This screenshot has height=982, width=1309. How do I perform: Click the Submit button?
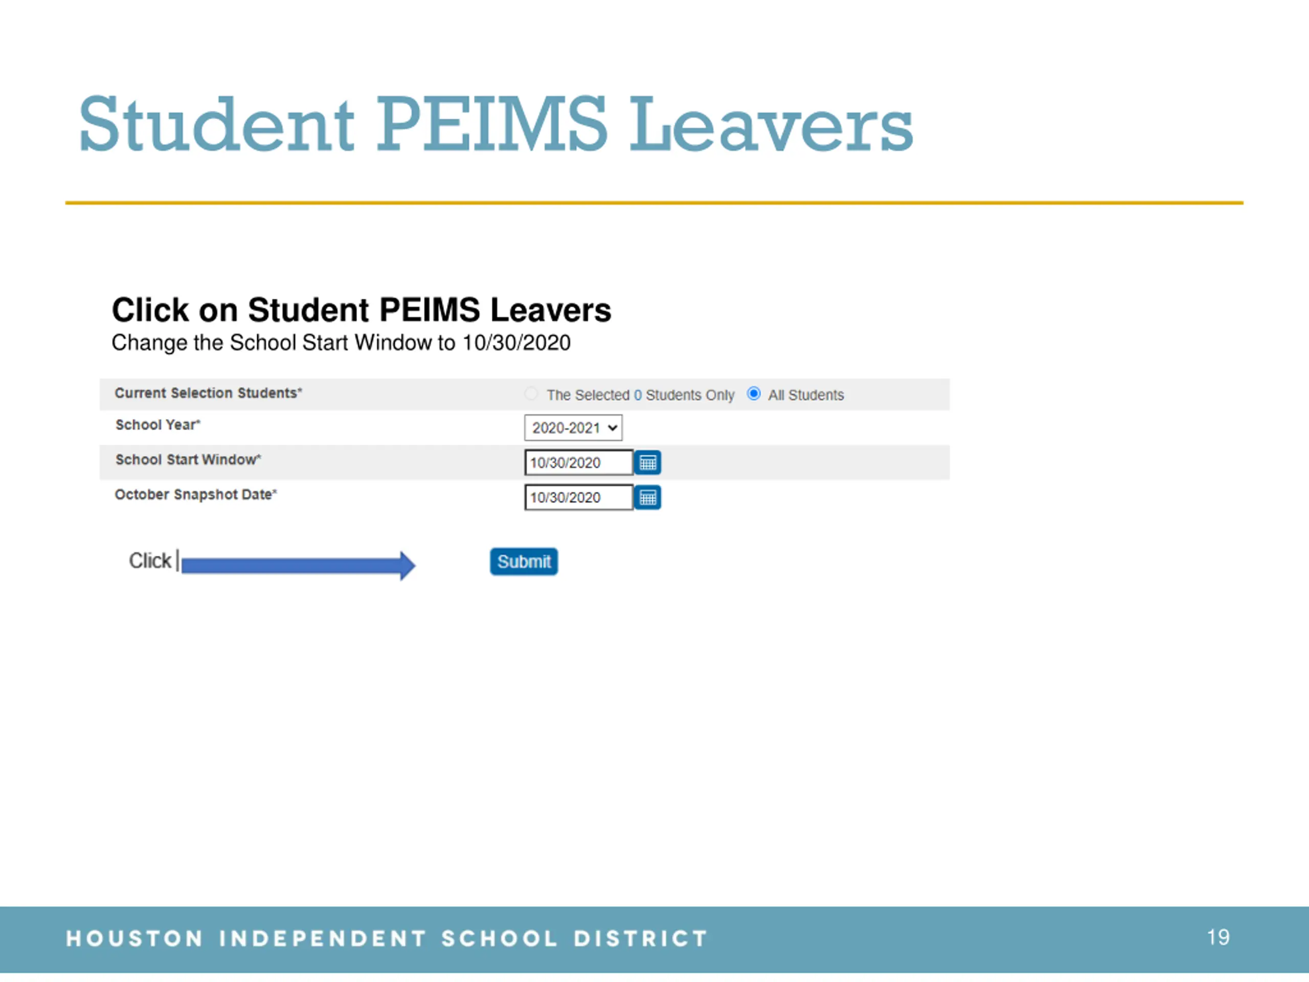click(524, 561)
